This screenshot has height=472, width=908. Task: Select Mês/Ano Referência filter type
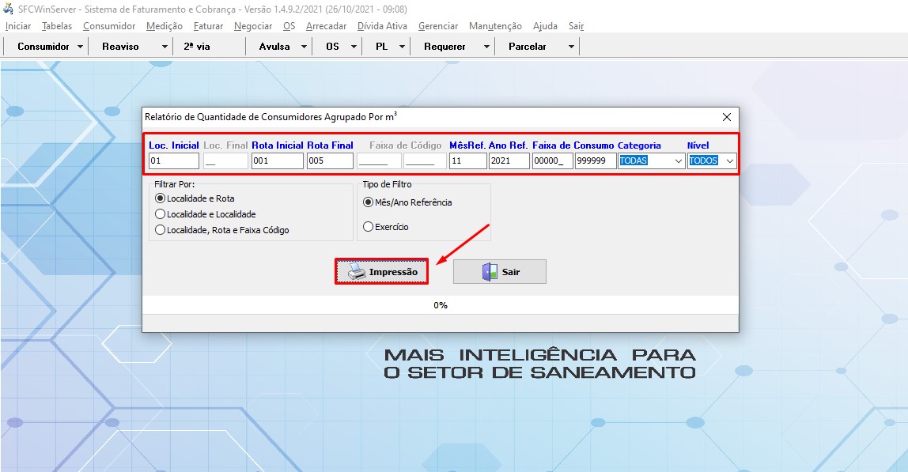click(x=368, y=202)
